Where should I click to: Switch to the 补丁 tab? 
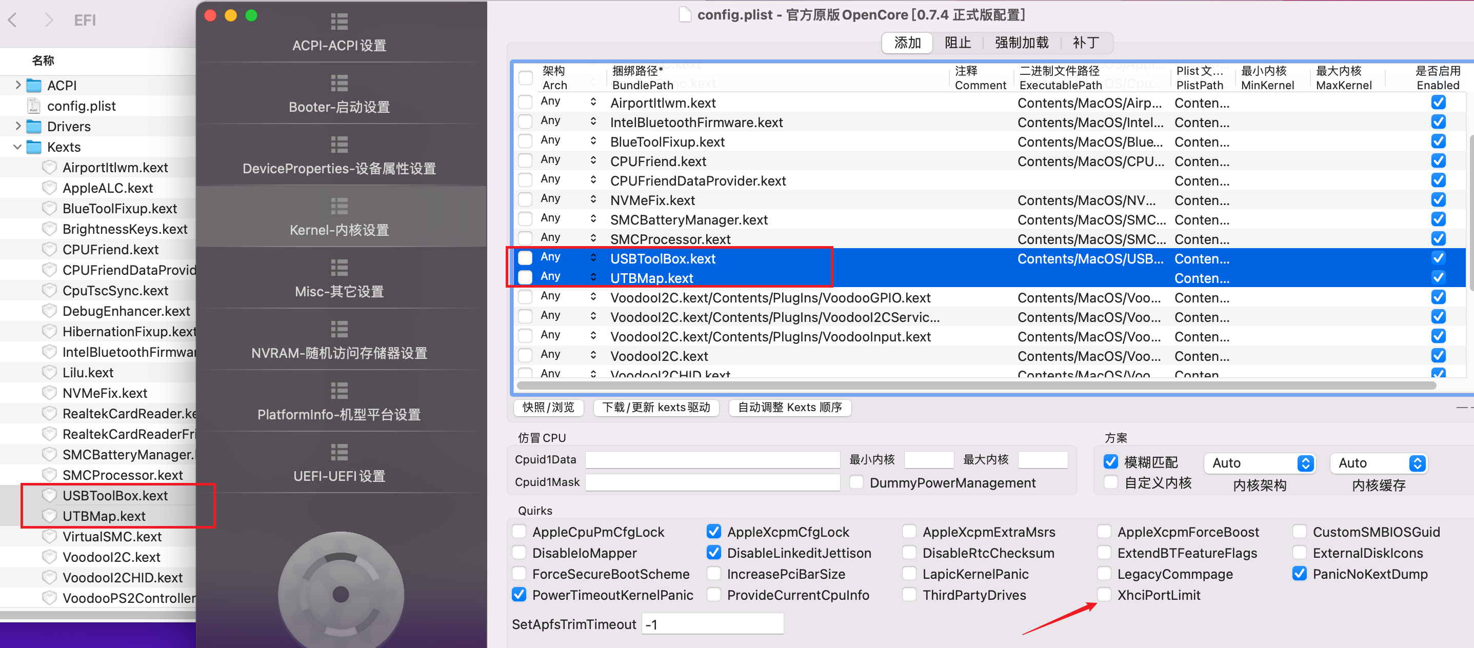click(1086, 43)
